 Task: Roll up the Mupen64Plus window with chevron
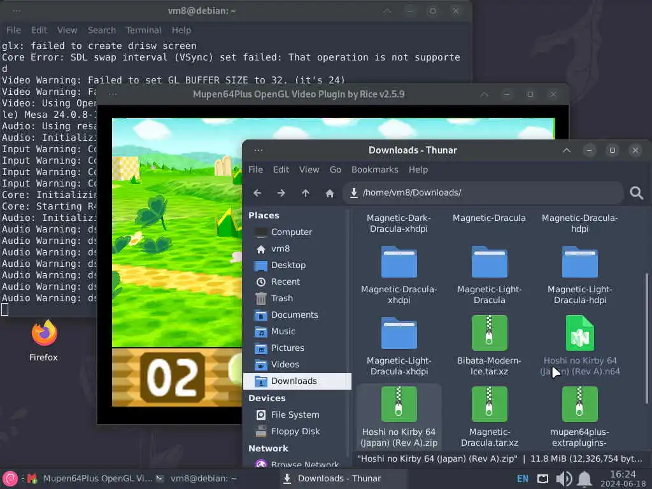pyautogui.click(x=485, y=94)
